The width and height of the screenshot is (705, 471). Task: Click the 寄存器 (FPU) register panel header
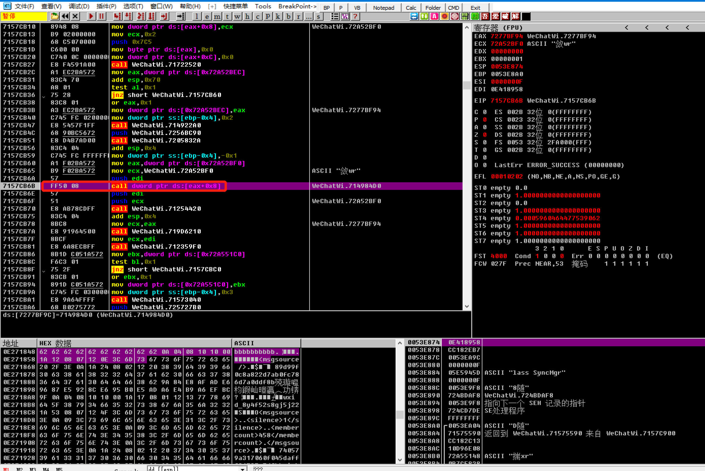588,28
